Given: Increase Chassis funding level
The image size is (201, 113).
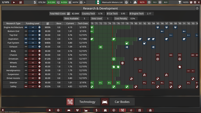Looking at the screenshot, I should (40, 55).
